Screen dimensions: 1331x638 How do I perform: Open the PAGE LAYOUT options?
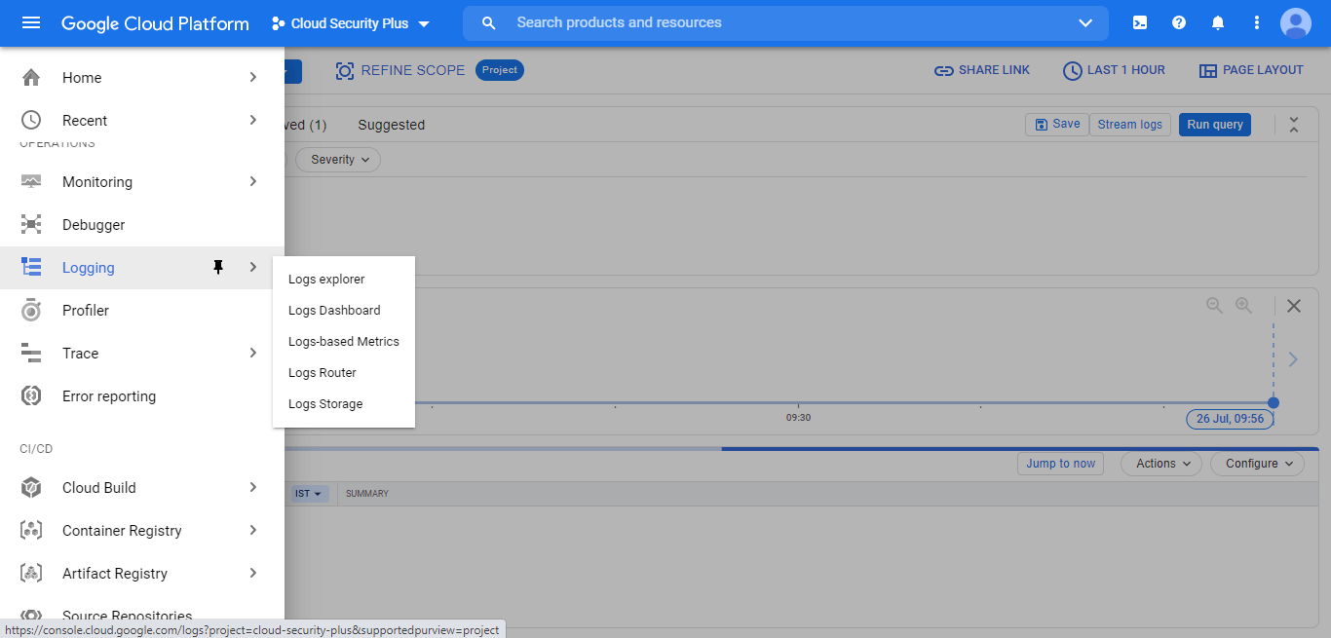coord(1251,70)
